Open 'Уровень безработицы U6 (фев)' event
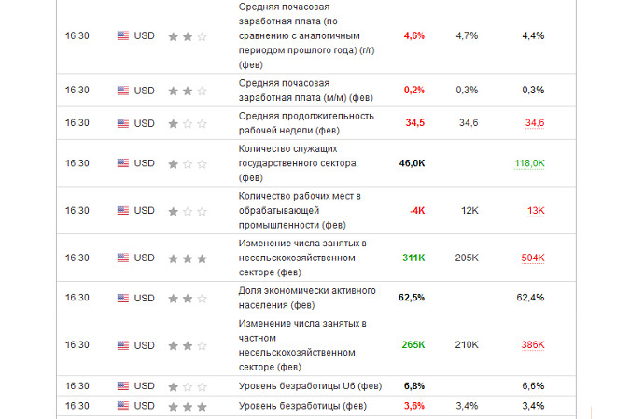 coord(310,385)
